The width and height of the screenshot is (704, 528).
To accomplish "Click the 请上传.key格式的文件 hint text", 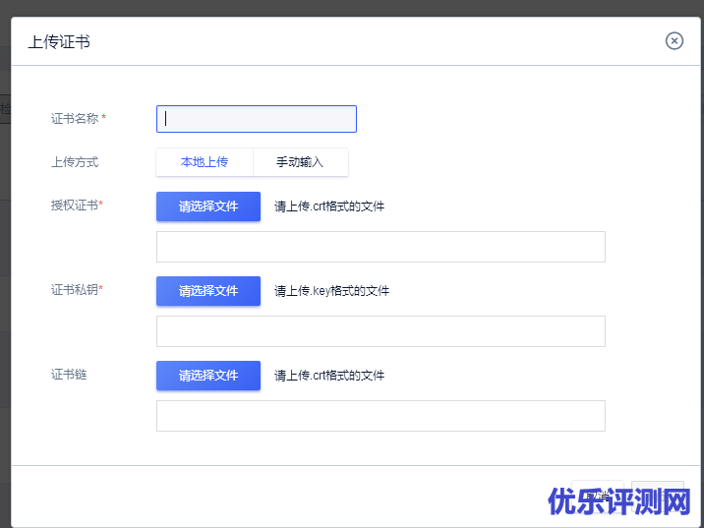I will [x=331, y=291].
